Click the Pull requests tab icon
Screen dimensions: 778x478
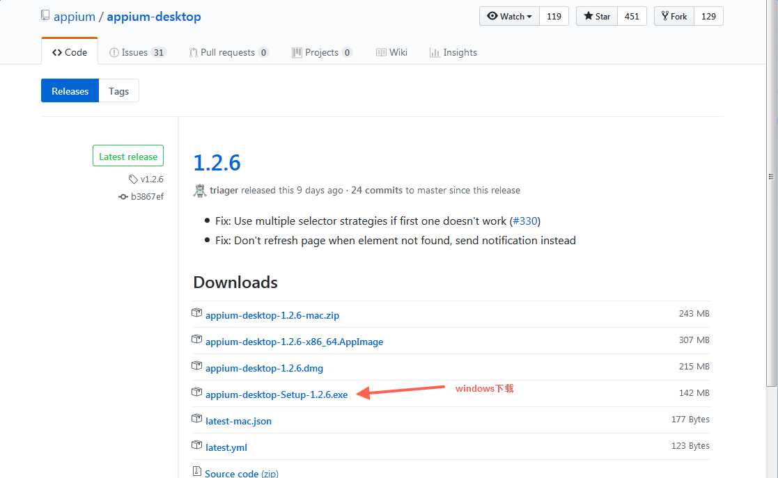tap(194, 53)
